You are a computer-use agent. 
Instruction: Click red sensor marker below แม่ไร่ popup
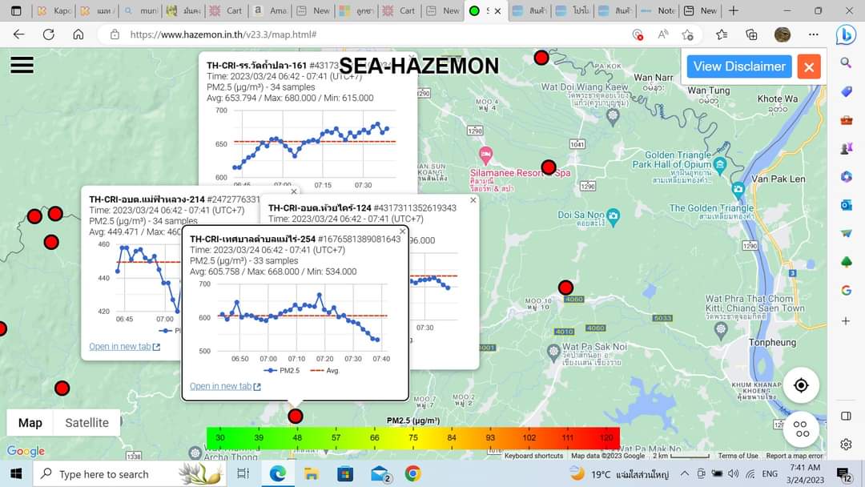[x=295, y=416]
